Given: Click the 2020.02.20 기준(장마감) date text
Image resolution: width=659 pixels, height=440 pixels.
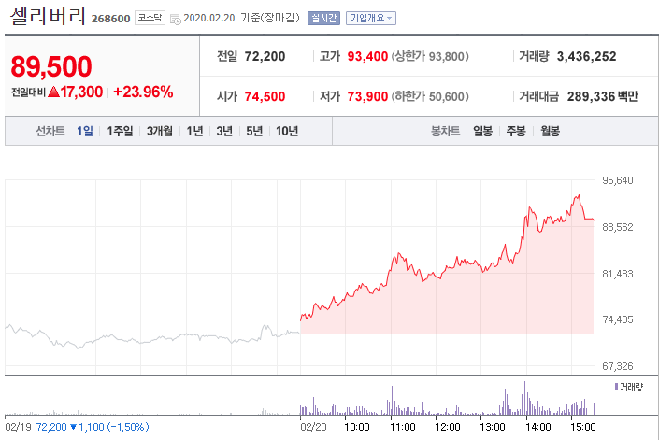Looking at the screenshot, I should point(241,18).
